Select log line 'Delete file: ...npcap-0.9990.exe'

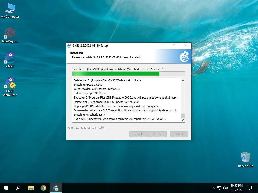click(106, 102)
